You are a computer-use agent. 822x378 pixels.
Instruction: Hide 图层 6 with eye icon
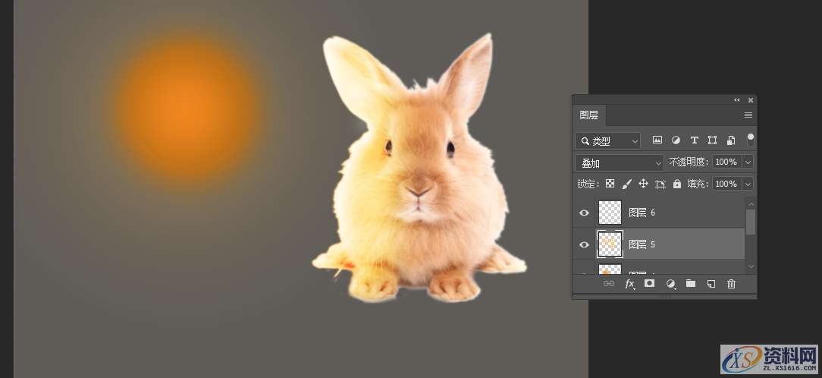(584, 213)
